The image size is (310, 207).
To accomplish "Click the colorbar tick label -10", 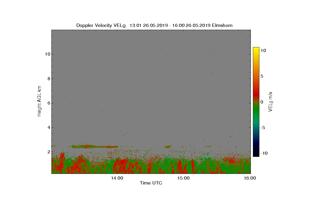I will pyautogui.click(x=263, y=153).
